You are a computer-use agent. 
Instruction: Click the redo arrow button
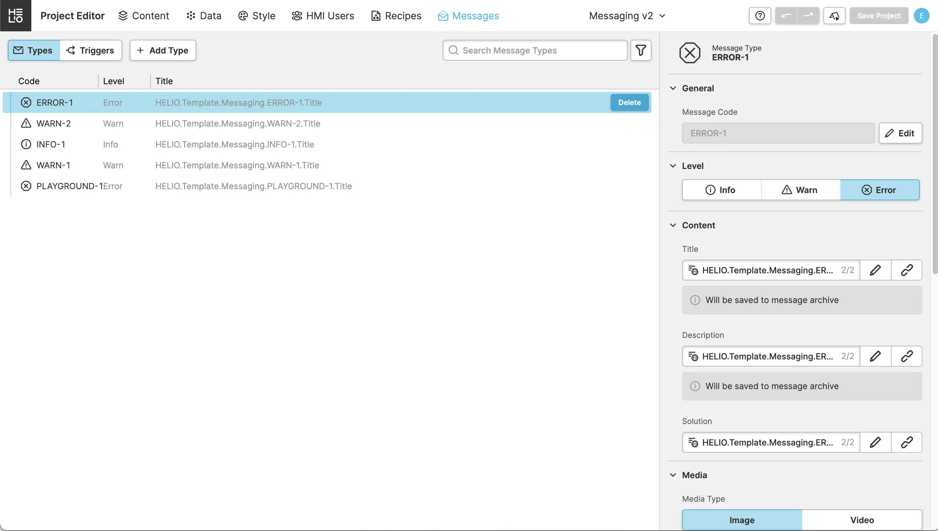pos(808,16)
